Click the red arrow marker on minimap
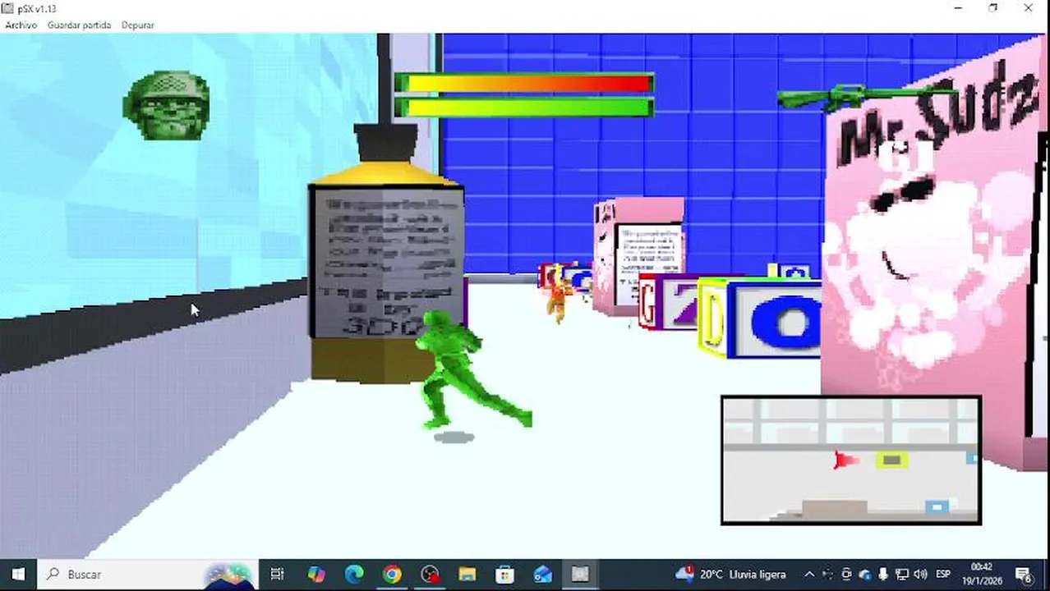Viewport: 1050px width, 591px height. [x=844, y=460]
